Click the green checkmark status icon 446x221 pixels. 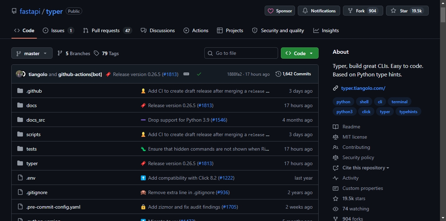coord(199,74)
